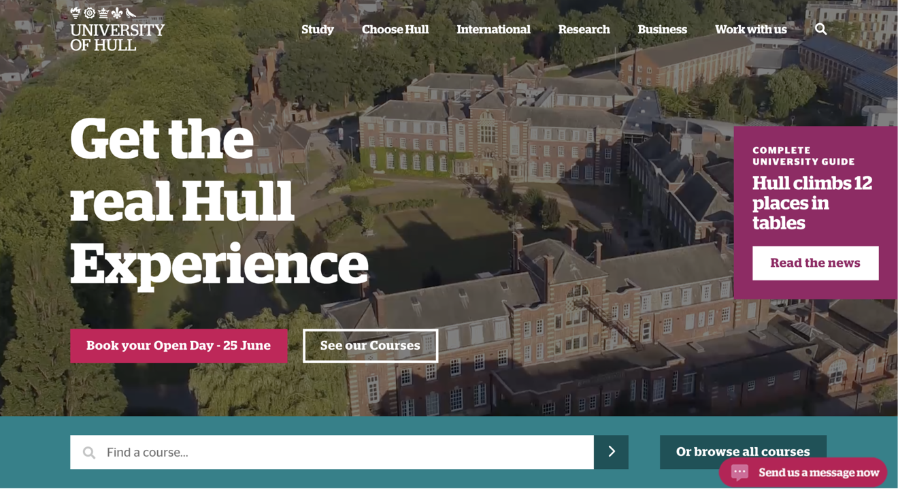Image resolution: width=898 pixels, height=490 pixels.
Task: Click the University of Hull logo
Action: pos(117,29)
